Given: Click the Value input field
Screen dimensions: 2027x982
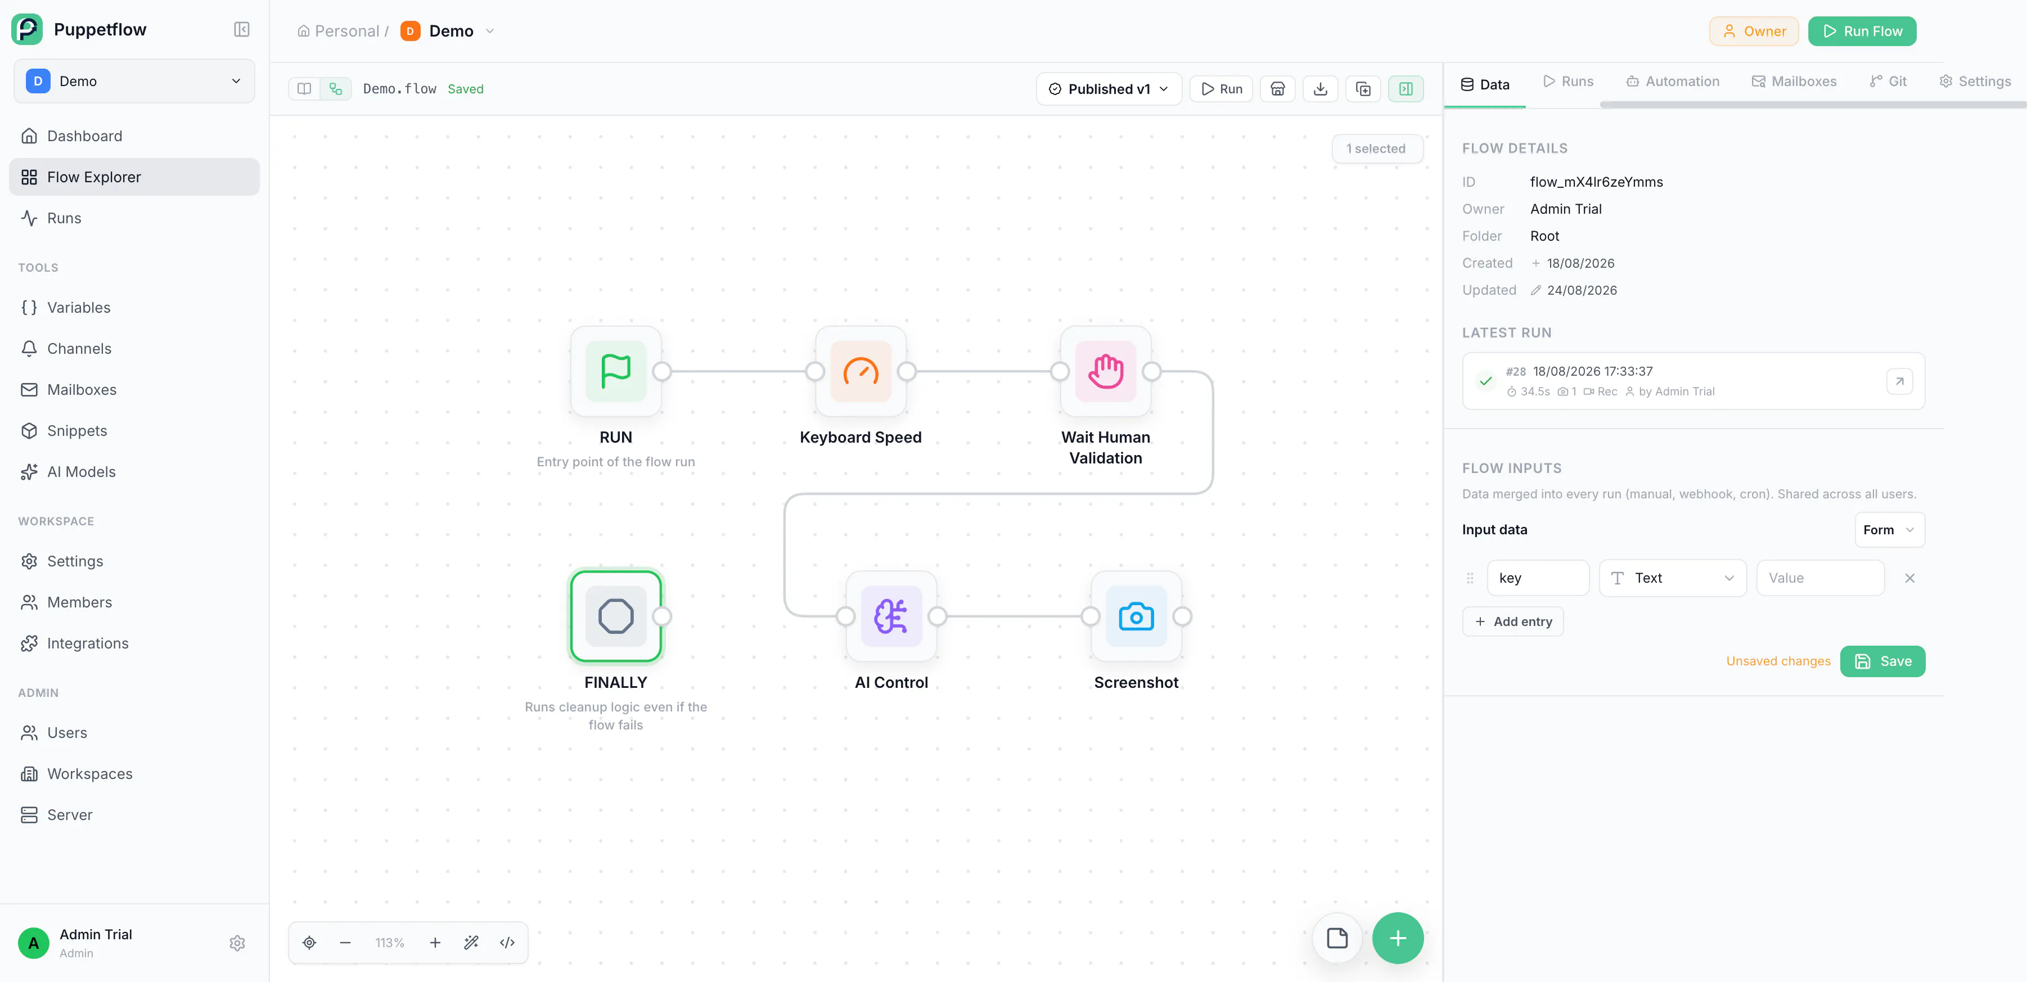Looking at the screenshot, I should (x=1819, y=578).
